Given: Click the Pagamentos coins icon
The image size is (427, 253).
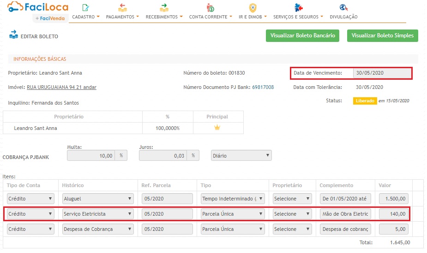Looking at the screenshot, I should tap(122, 7).
